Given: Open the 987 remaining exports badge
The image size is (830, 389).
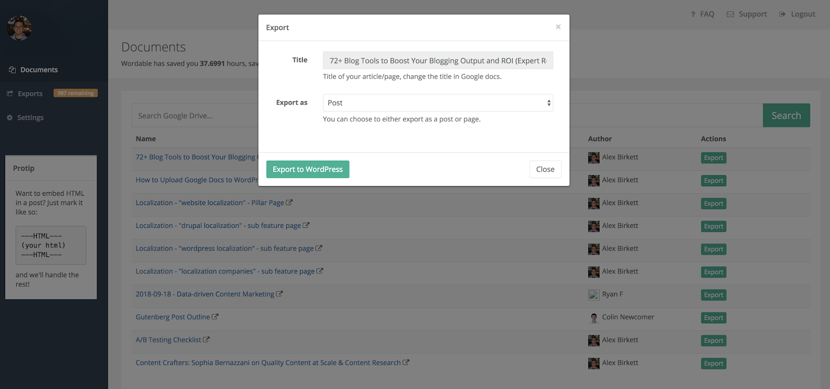Looking at the screenshot, I should [x=76, y=93].
